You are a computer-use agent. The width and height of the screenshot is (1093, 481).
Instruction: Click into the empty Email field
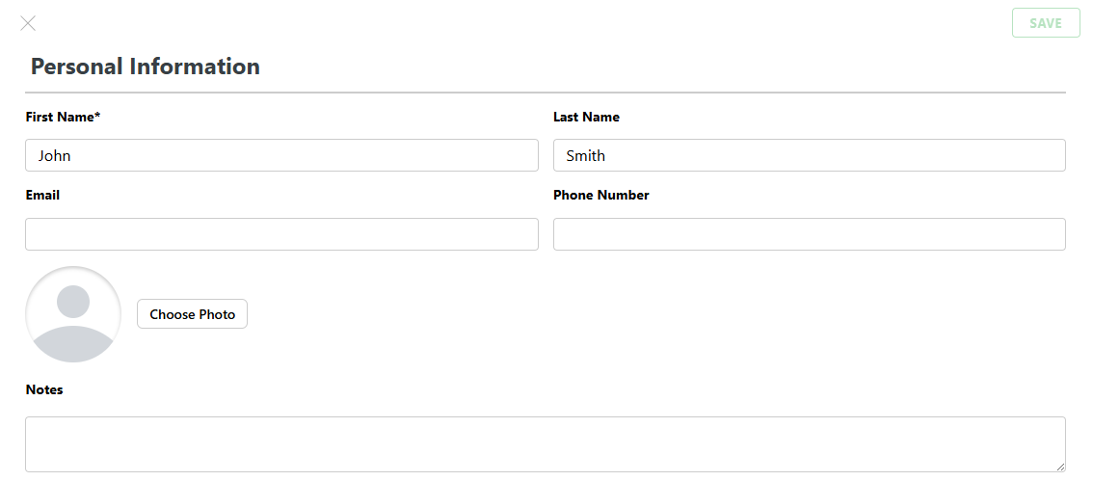281,234
